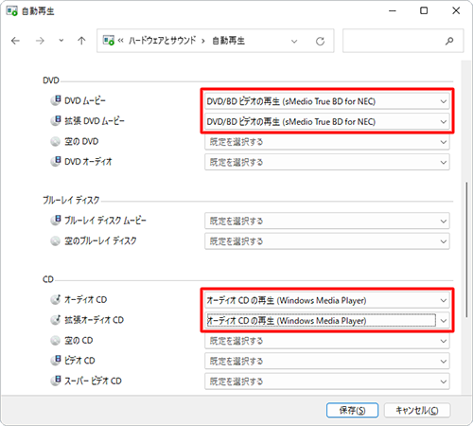Image resolution: width=473 pixels, height=426 pixels.
Task: Click the 保存(S) button
Action: pyautogui.click(x=352, y=410)
